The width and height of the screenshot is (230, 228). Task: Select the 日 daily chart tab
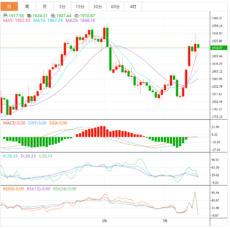click(x=9, y=6)
